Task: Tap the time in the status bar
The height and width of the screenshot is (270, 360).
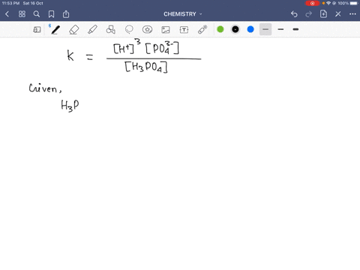Action: point(10,3)
